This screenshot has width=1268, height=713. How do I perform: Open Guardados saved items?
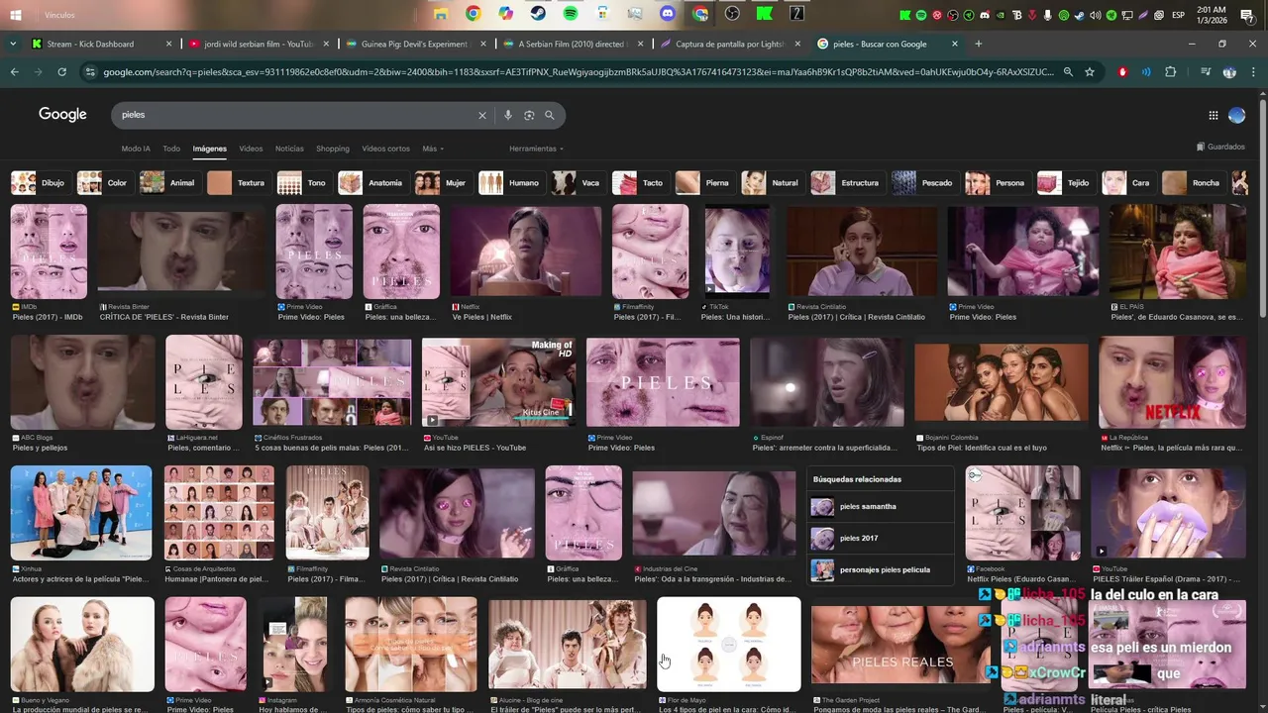[x=1220, y=147]
